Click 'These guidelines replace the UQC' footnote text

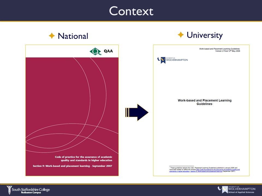(x=182, y=168)
